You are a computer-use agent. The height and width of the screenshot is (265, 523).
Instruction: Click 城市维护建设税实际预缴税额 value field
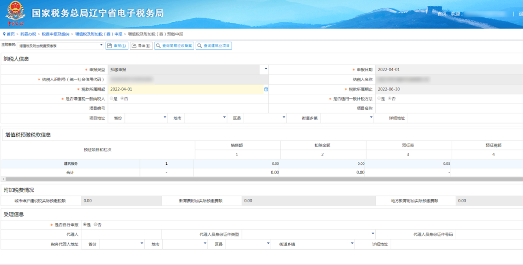[122, 201]
